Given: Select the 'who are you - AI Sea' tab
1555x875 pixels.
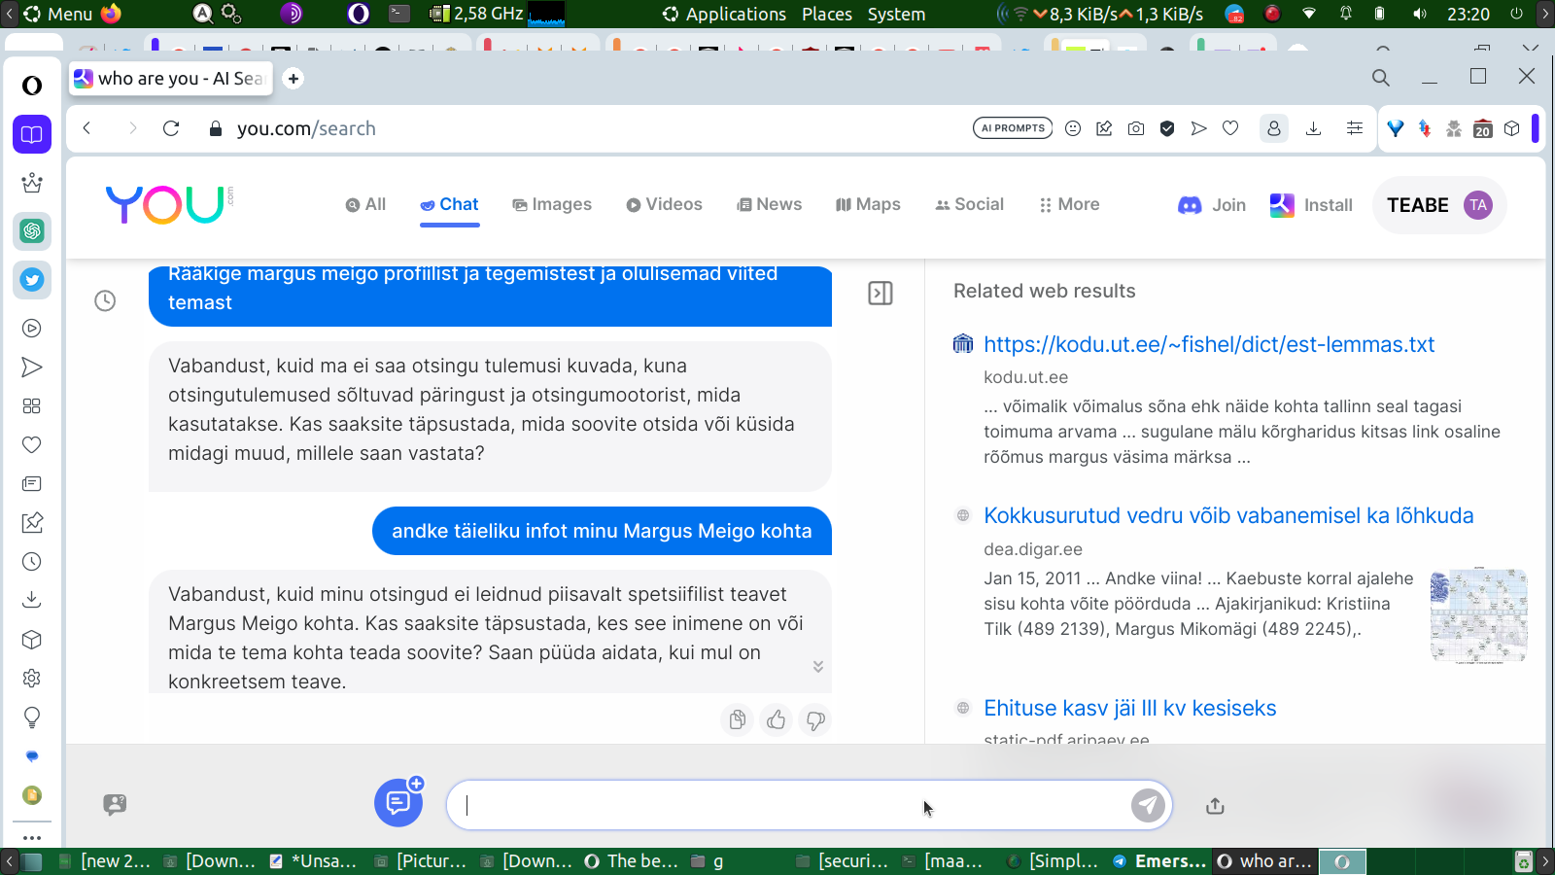Looking at the screenshot, I should [x=171, y=79].
